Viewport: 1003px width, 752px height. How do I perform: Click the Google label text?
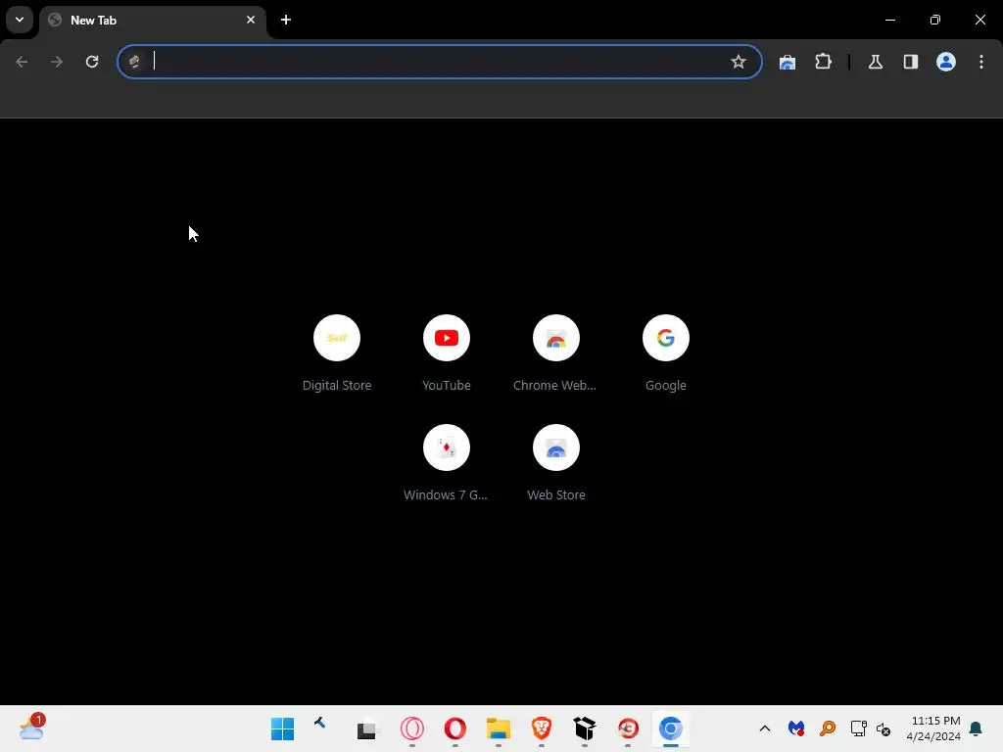(666, 386)
